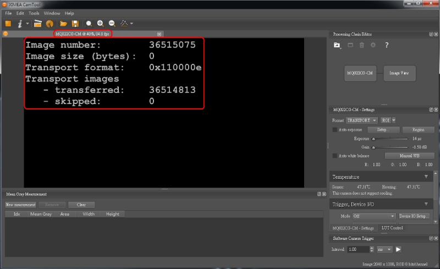Switch to the LUT Control tab
440x269 pixels.
click(x=392, y=228)
